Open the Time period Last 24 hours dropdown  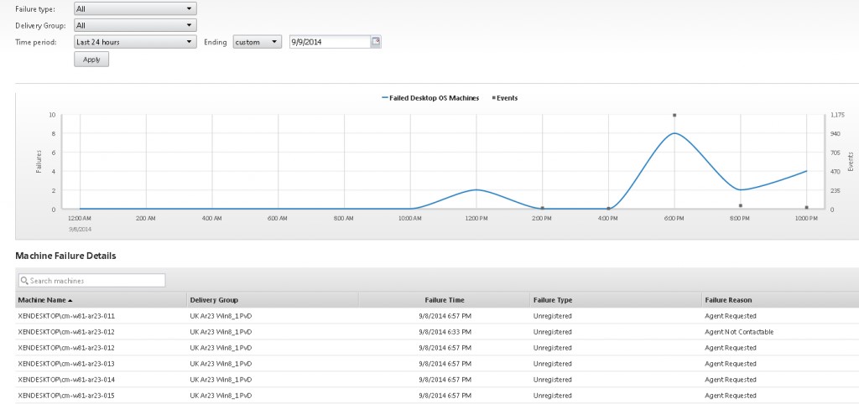pyautogui.click(x=134, y=41)
